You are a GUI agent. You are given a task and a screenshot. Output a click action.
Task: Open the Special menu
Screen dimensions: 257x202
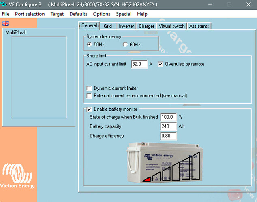pos(124,14)
